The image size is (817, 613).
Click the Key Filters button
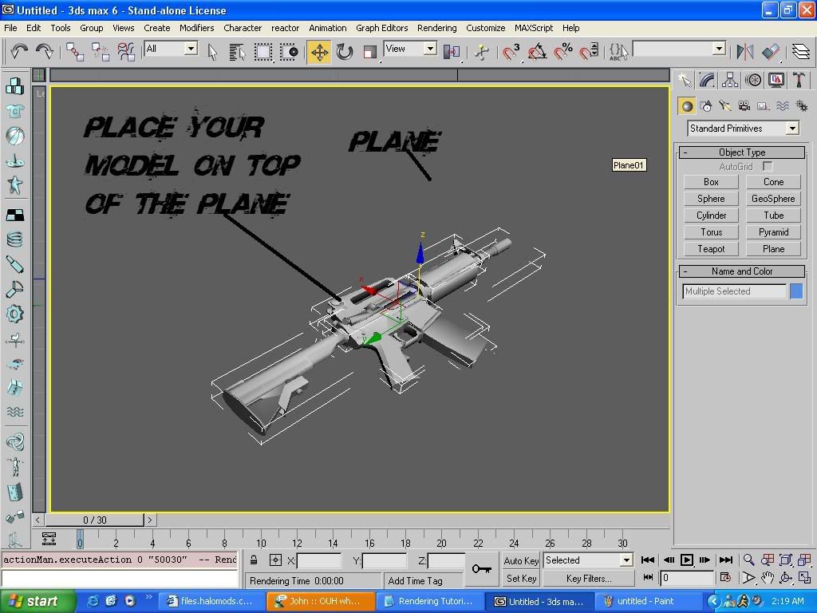point(589,579)
